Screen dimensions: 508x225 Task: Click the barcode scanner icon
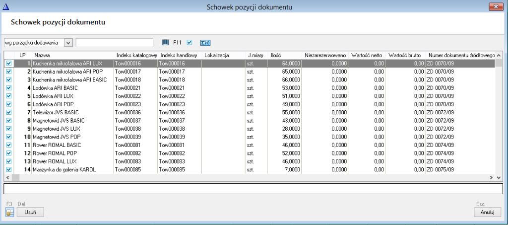[x=166, y=42]
